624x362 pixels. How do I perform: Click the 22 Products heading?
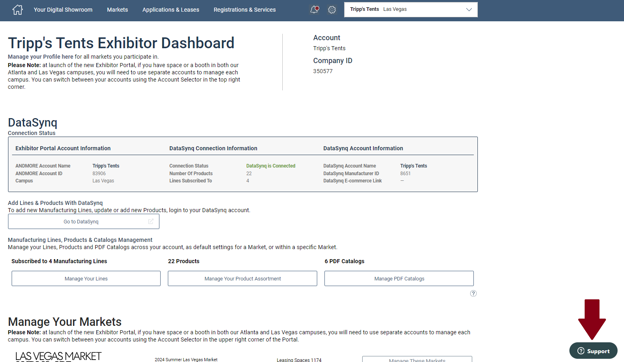[184, 261]
